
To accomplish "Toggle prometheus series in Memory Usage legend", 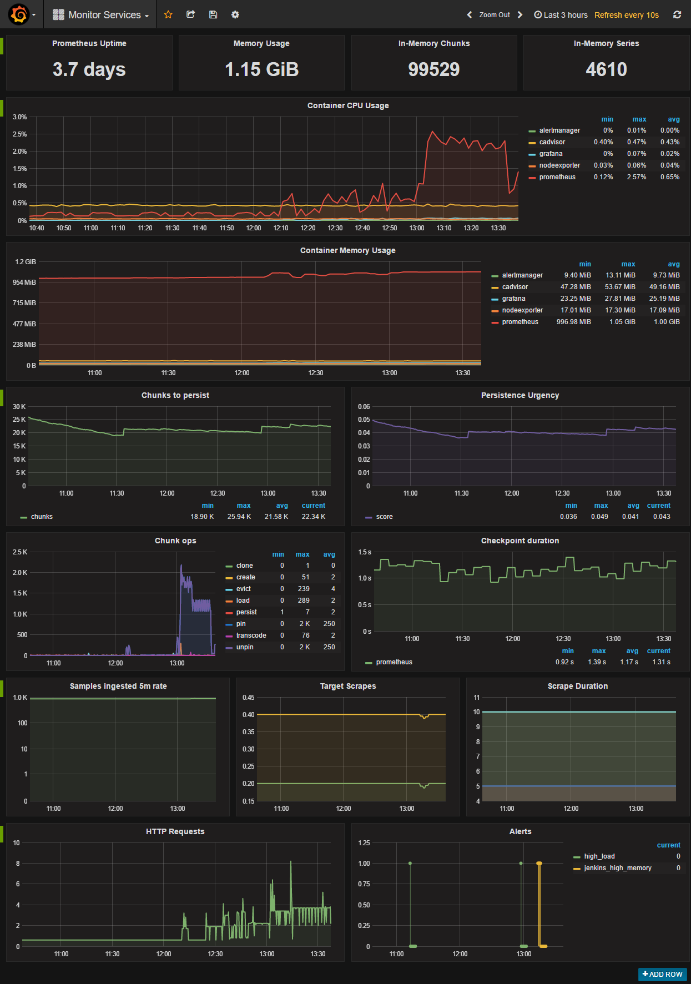I will tap(520, 322).
